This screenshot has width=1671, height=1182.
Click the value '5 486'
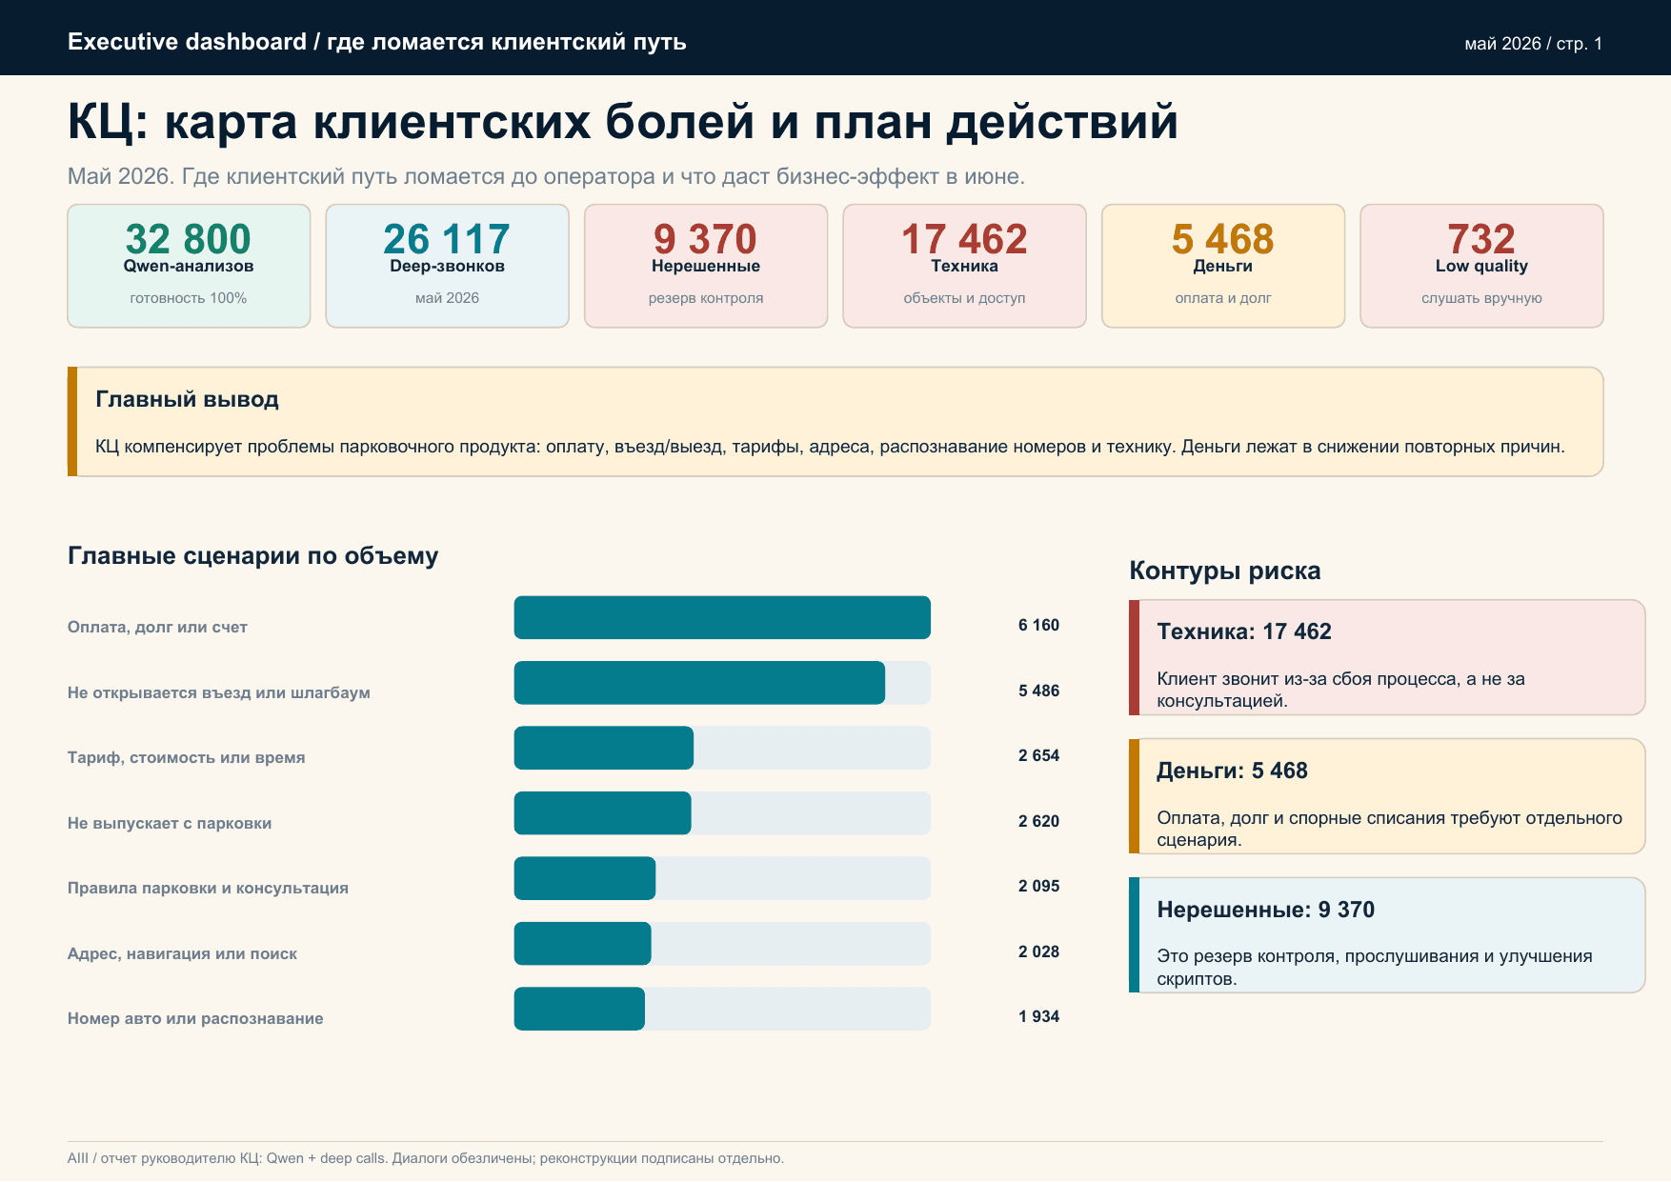tap(1038, 691)
